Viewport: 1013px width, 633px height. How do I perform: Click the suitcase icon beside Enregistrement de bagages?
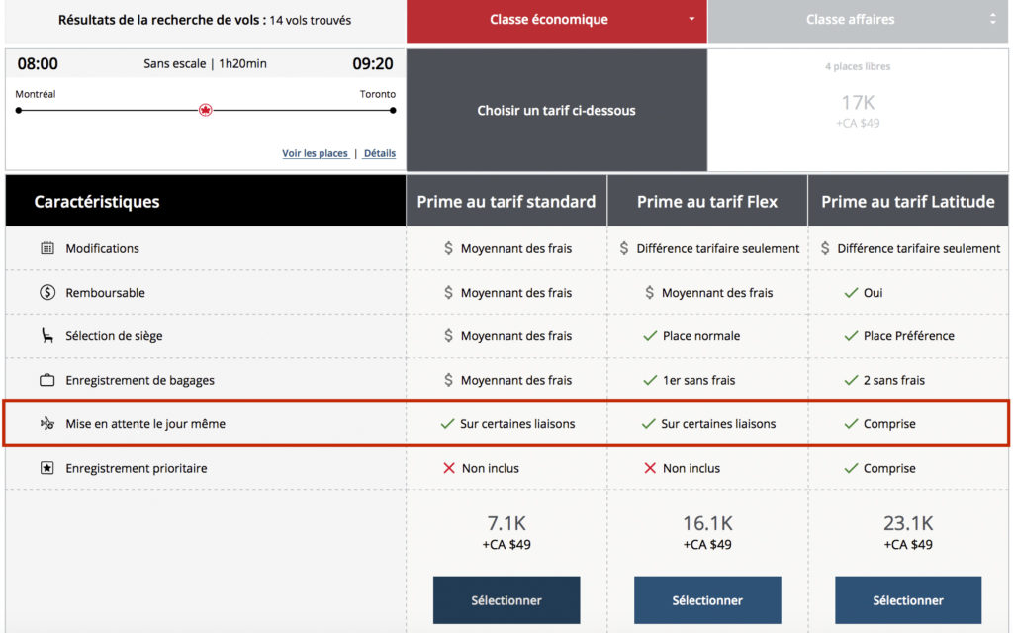pos(47,380)
